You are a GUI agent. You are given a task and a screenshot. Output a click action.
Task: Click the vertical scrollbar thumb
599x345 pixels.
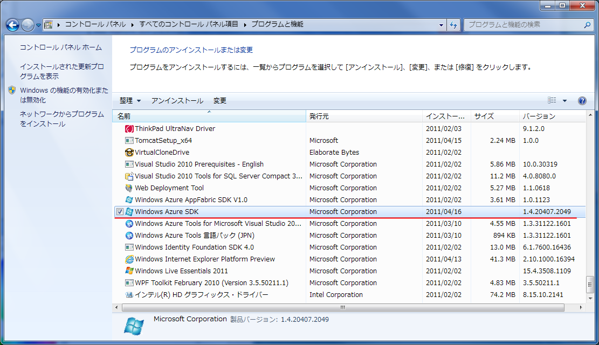[x=590, y=284]
